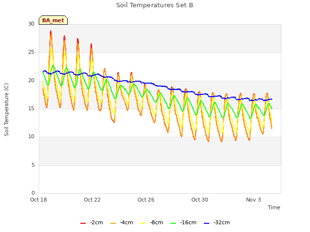Toggle the -2cm series in legend
310x232 pixels.
[92, 222]
